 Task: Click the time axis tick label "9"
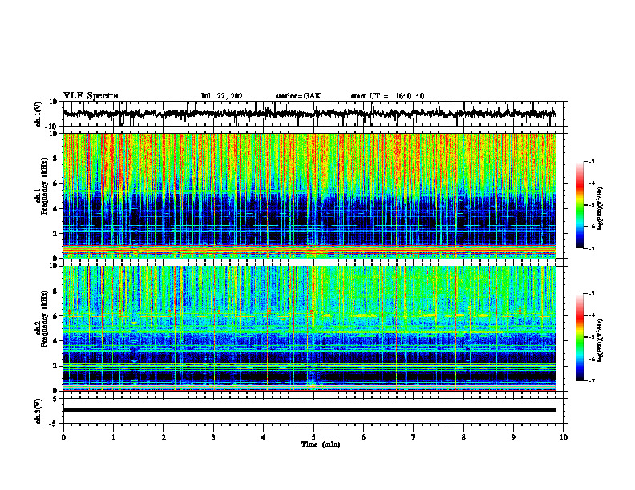(513, 437)
